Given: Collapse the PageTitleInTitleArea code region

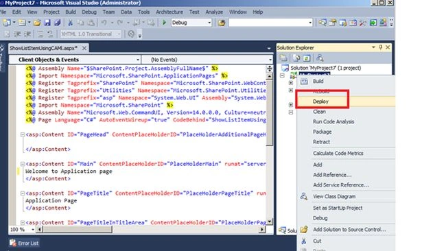Looking at the screenshot, I should point(22,223).
